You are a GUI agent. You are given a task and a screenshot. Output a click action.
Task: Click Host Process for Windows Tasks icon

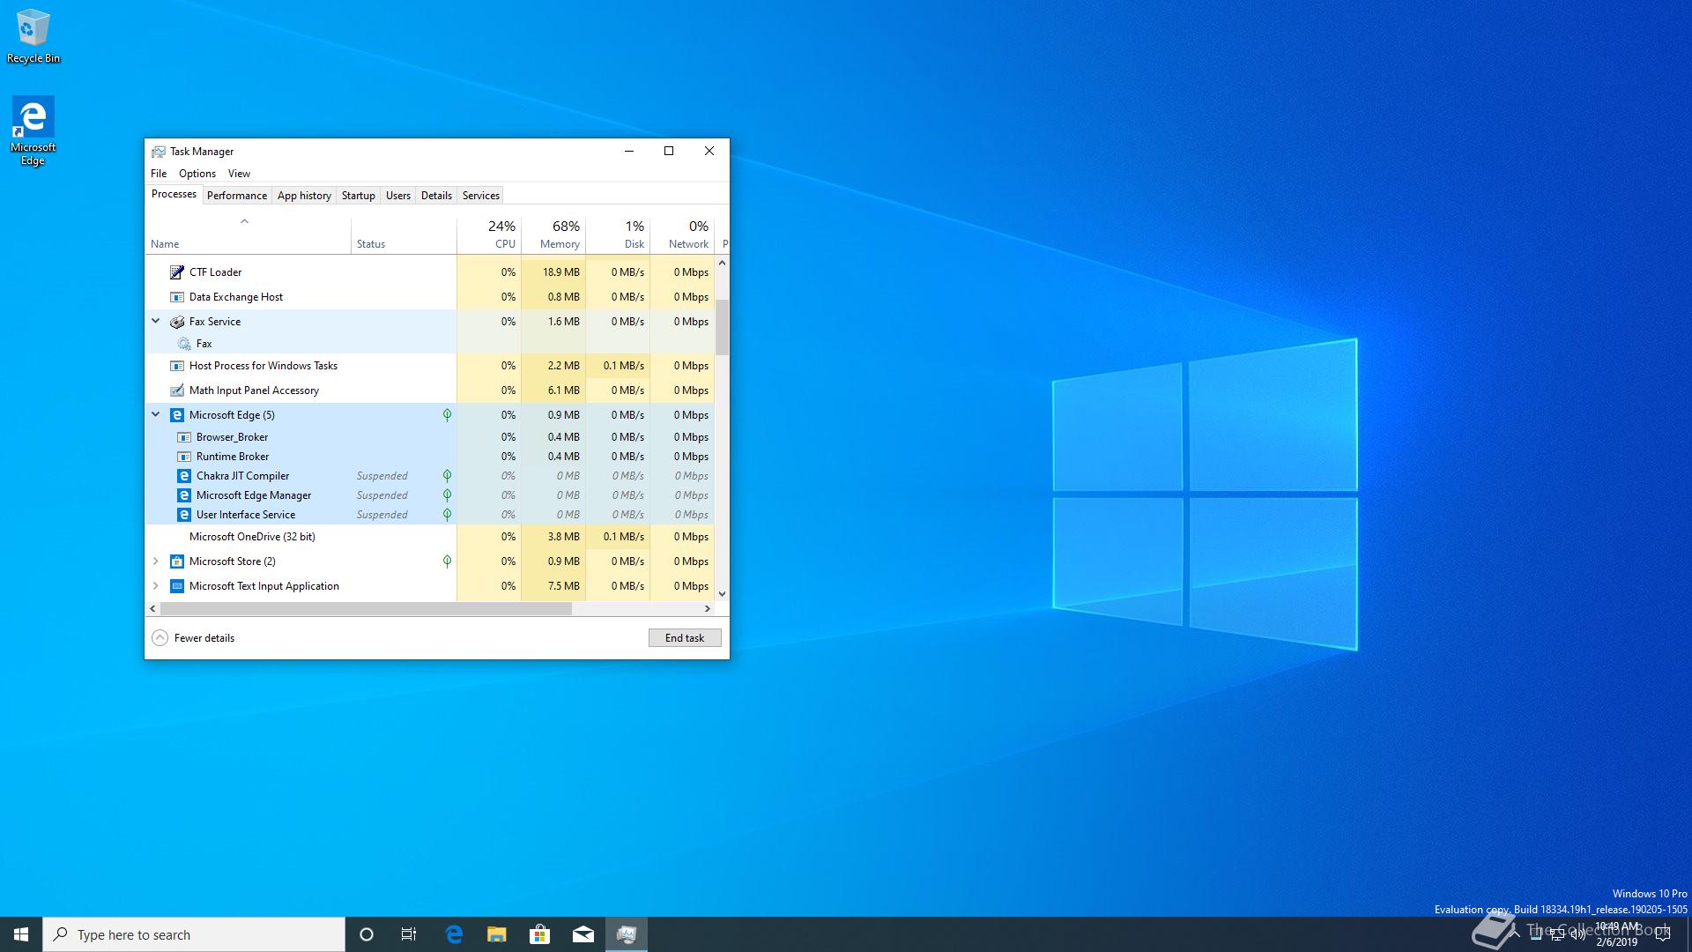click(x=177, y=366)
